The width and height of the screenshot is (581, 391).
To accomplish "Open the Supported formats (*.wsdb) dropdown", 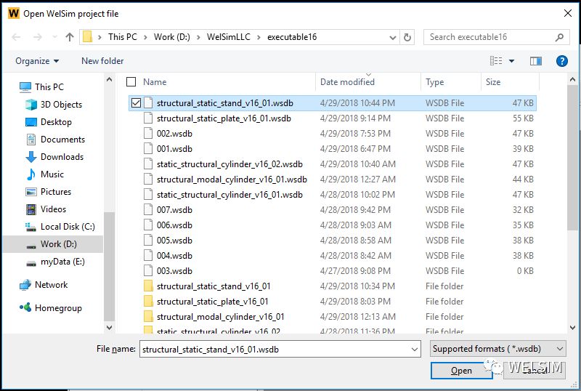I will click(498, 349).
